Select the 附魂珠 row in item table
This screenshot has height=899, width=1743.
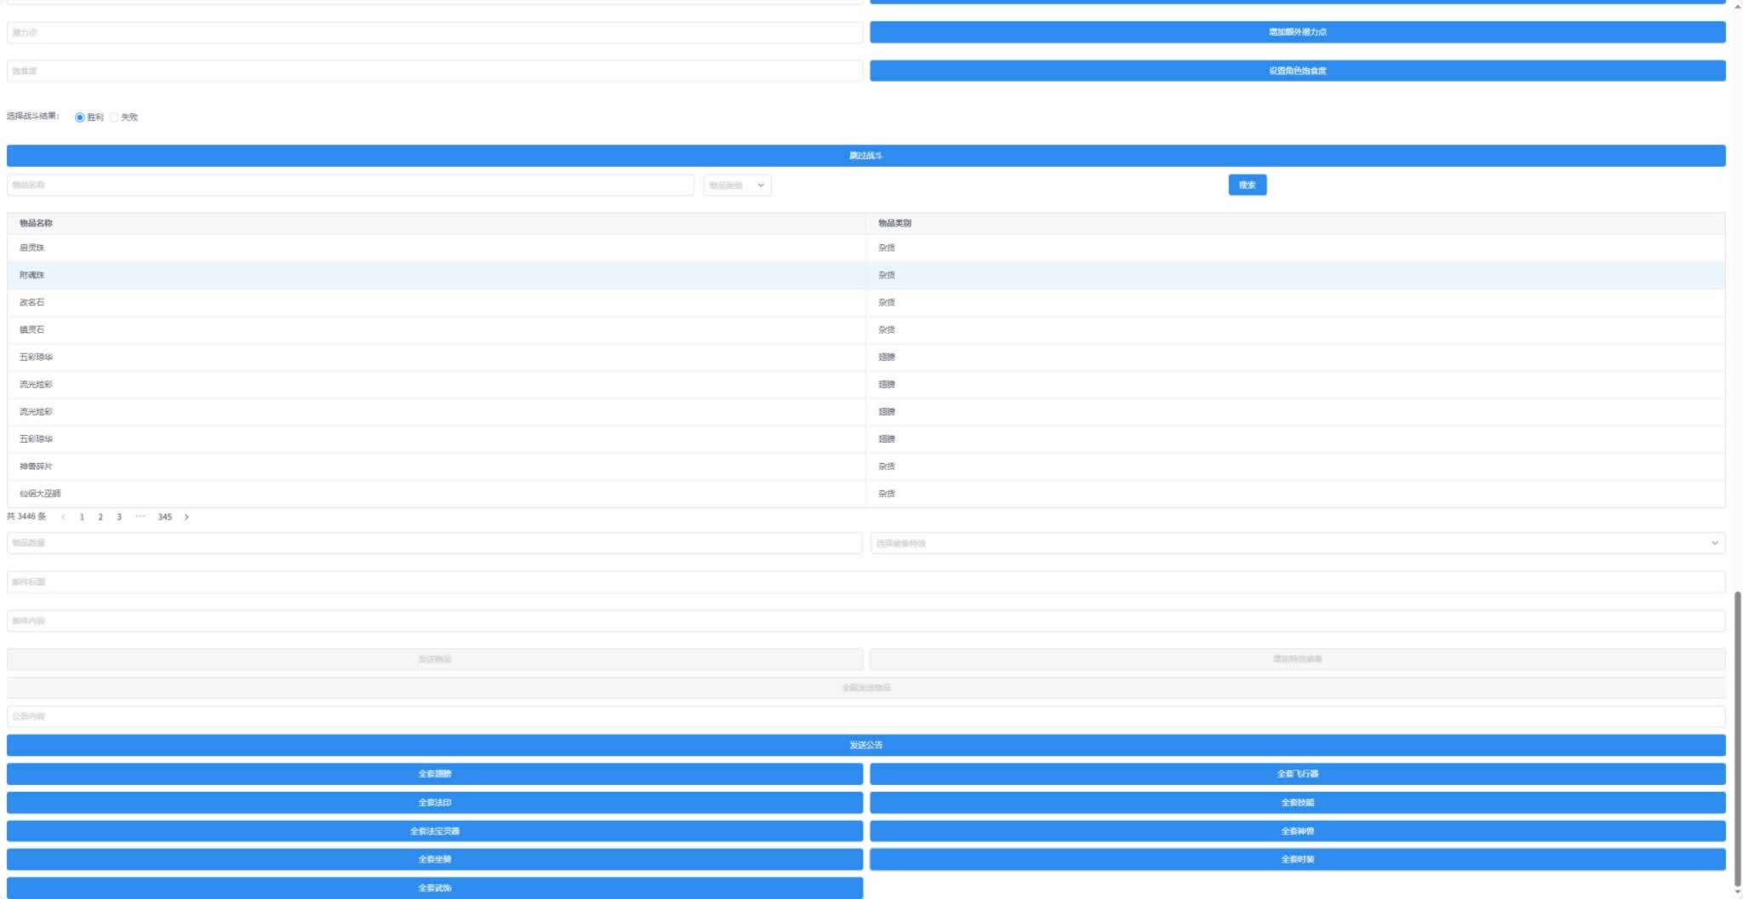click(866, 275)
